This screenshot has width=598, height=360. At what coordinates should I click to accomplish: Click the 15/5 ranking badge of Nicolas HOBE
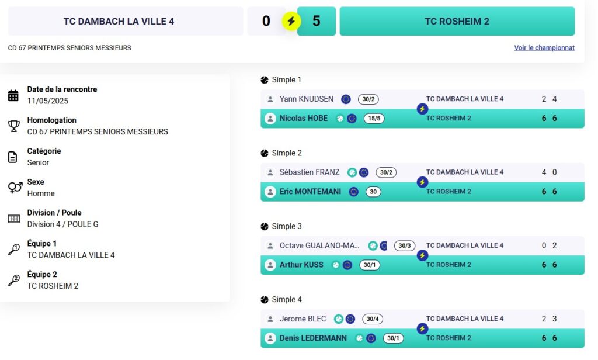373,119
